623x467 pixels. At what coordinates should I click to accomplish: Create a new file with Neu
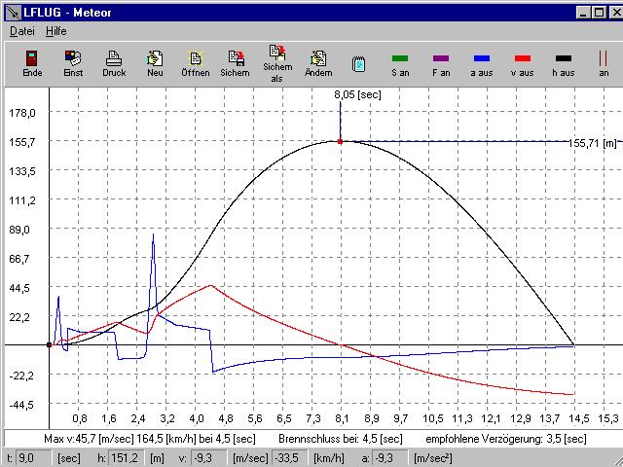(x=155, y=63)
